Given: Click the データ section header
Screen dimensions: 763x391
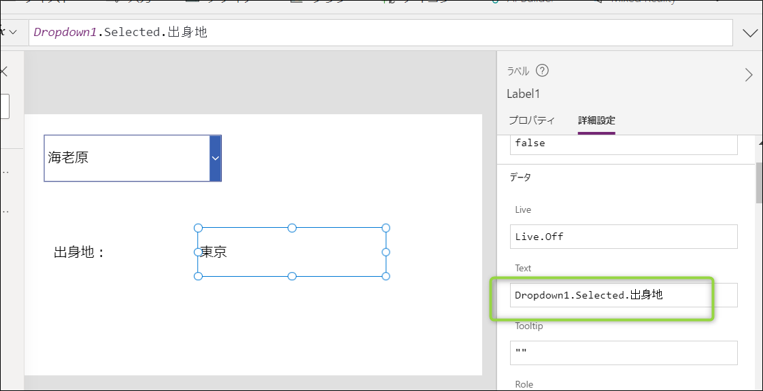Looking at the screenshot, I should pyautogui.click(x=520, y=177).
